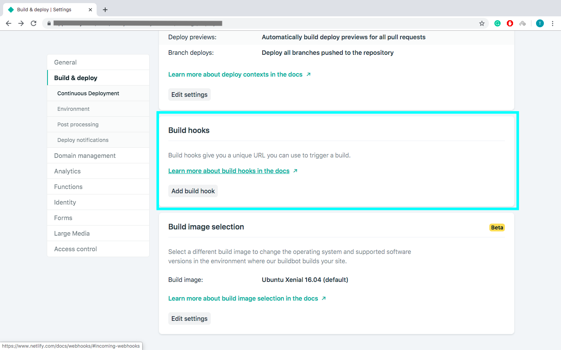
Task: Bookmark this page with star icon
Action: tap(482, 23)
